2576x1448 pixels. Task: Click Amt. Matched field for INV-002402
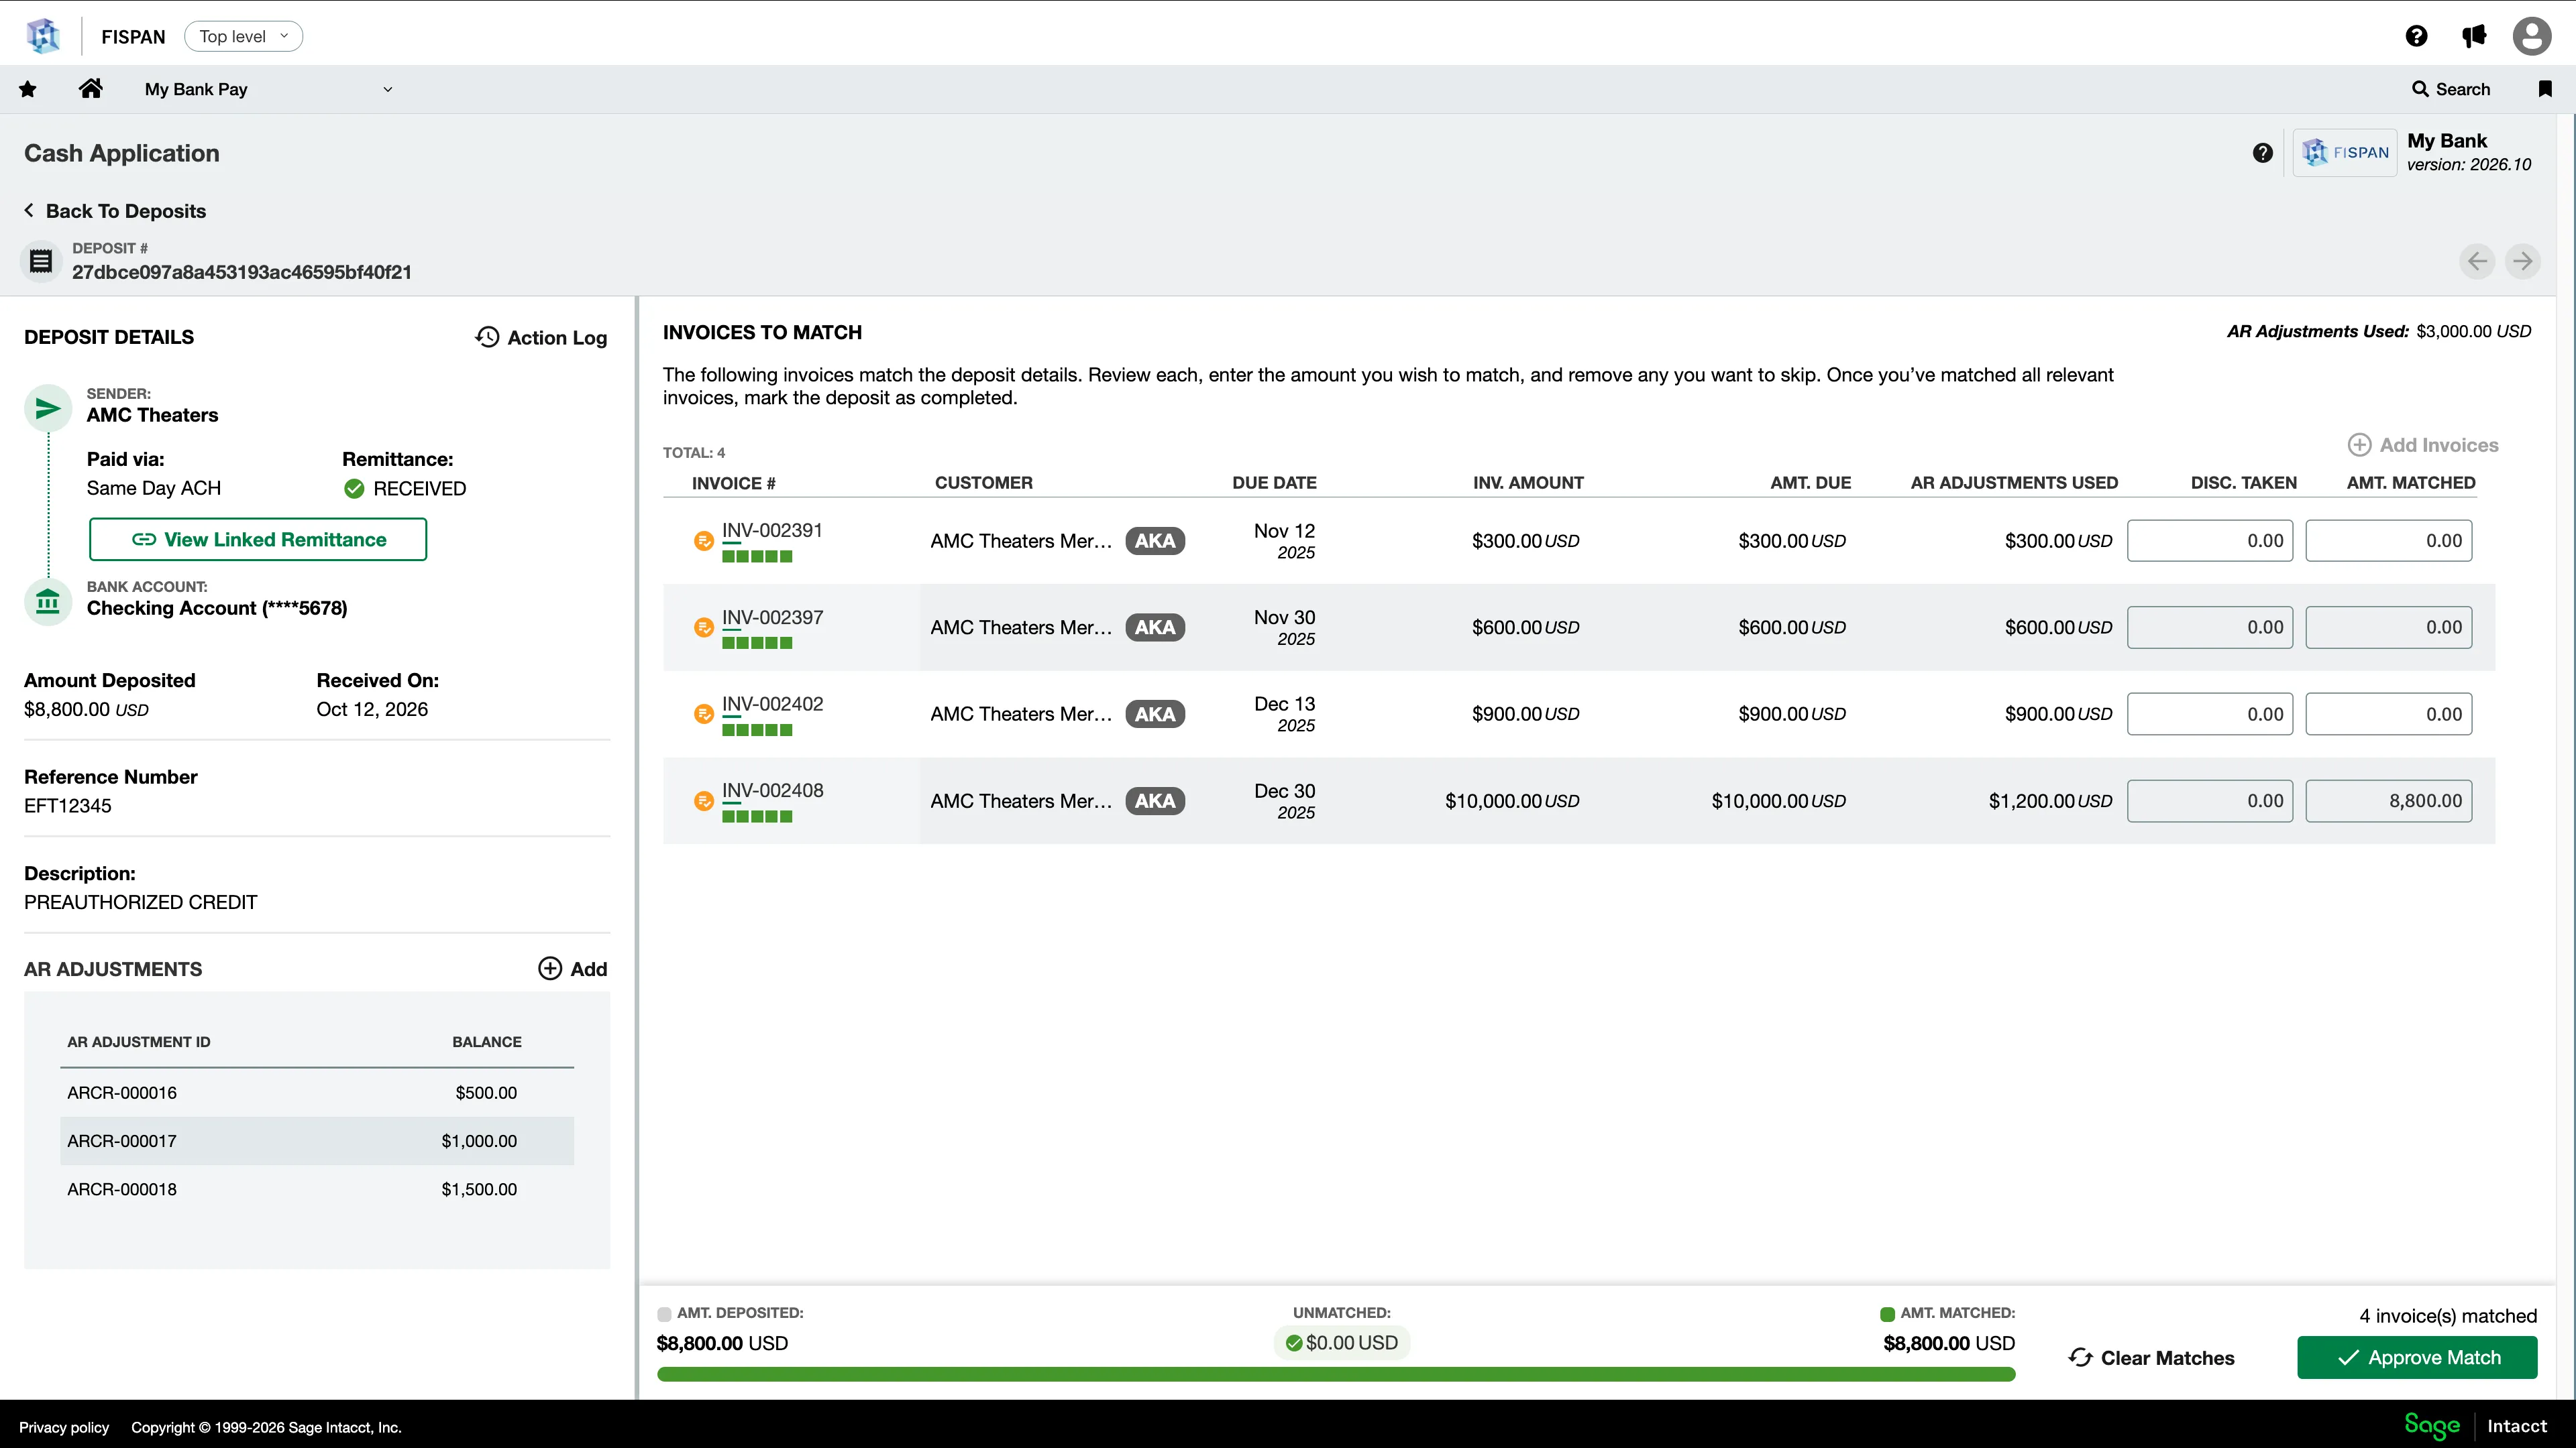click(x=2389, y=715)
